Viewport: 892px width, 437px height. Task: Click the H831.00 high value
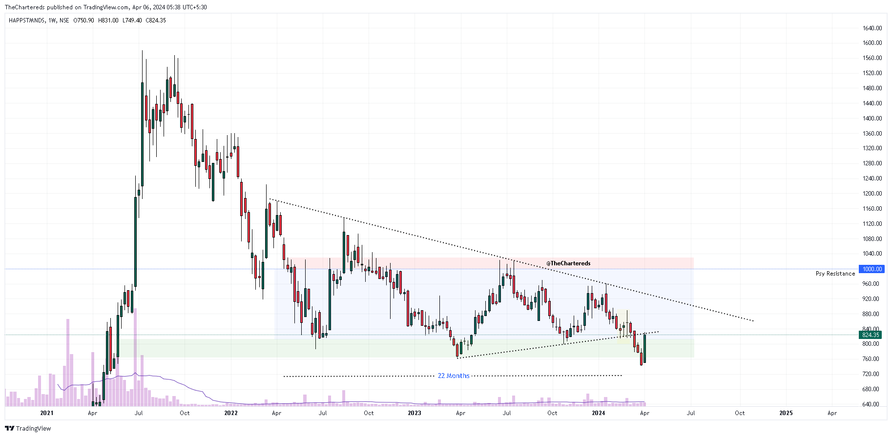108,20
